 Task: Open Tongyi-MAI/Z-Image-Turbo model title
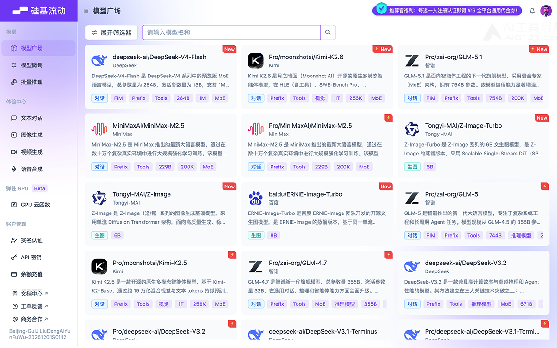(463, 126)
